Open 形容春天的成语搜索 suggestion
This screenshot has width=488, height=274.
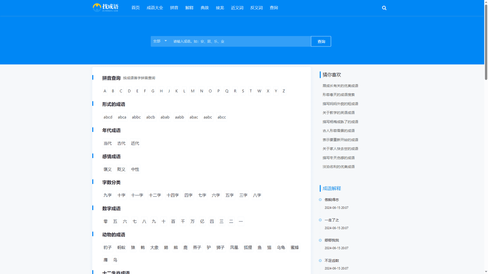coord(339,95)
